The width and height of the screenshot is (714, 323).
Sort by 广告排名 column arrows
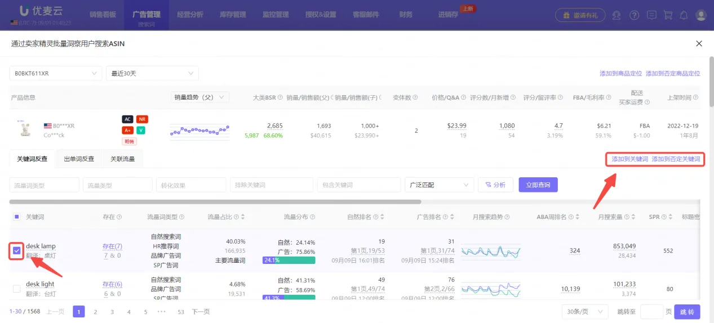pyautogui.click(x=453, y=217)
